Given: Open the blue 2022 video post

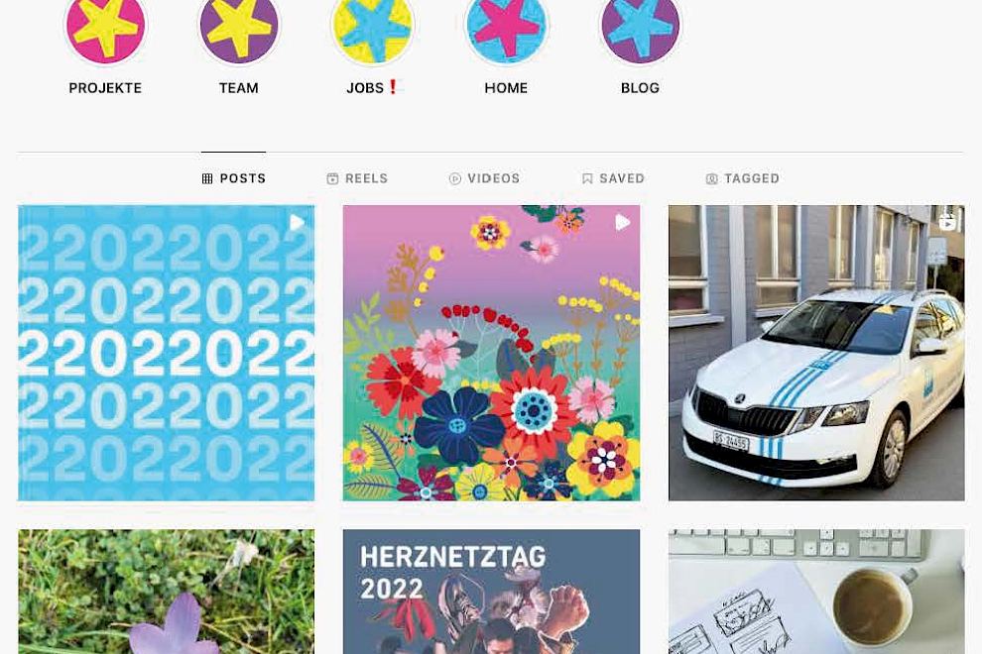Looking at the screenshot, I should tap(166, 353).
